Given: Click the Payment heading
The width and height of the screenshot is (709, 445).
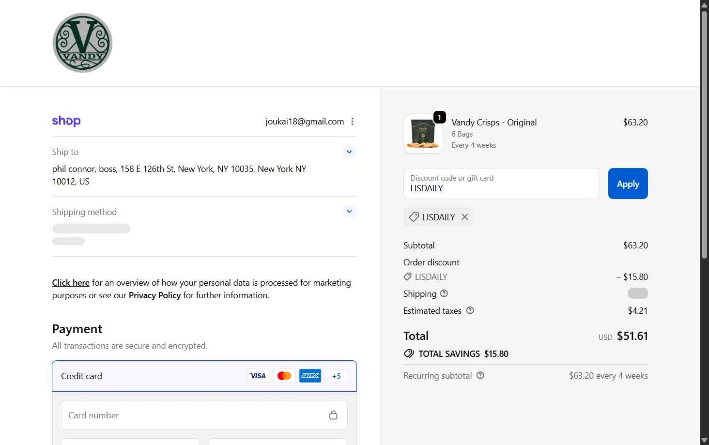Looking at the screenshot, I should (77, 329).
